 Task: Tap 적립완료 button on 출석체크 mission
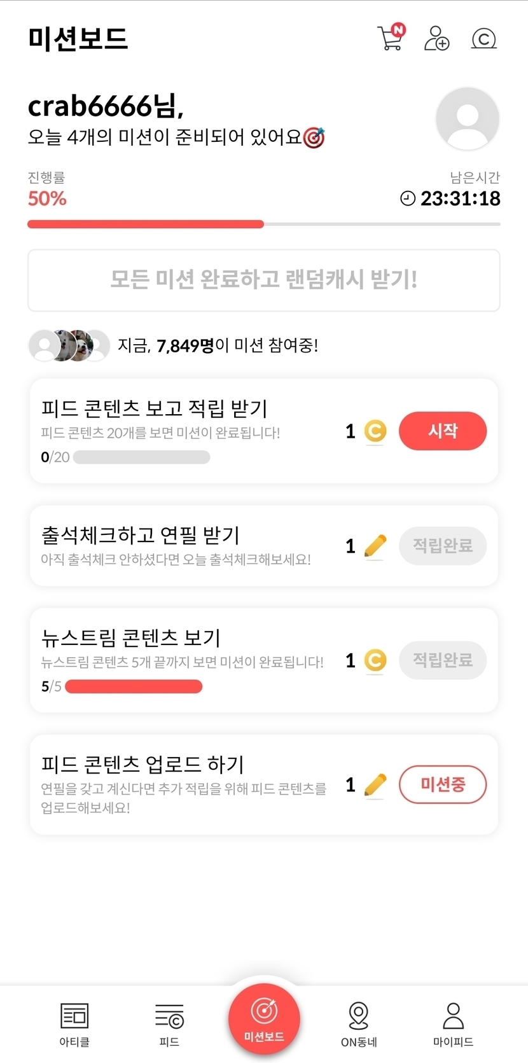click(443, 546)
